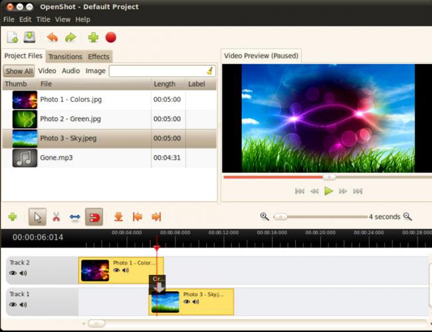Viewport: 432px width, 332px height.
Task: Jump to the previous marker
Action: (137, 217)
